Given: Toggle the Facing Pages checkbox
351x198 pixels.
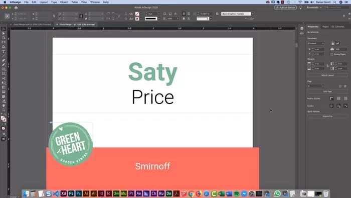Looking at the screenshot, I should [332, 54].
